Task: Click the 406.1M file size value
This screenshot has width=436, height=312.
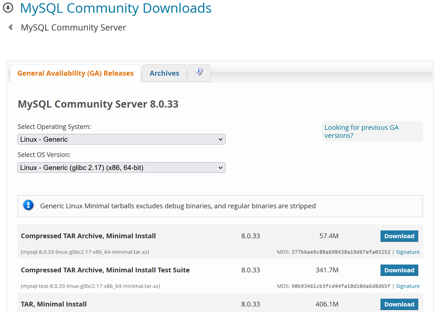Action: click(x=327, y=304)
